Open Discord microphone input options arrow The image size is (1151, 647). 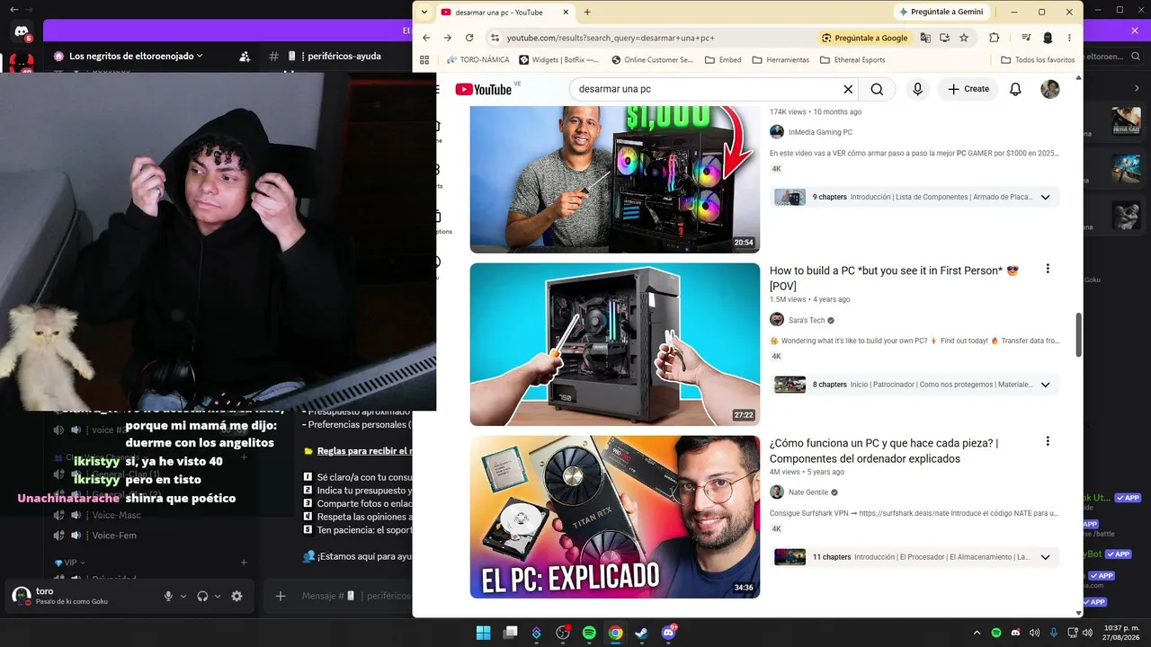(183, 596)
